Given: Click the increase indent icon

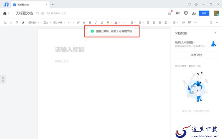Looking at the screenshot, I should [x=160, y=22].
